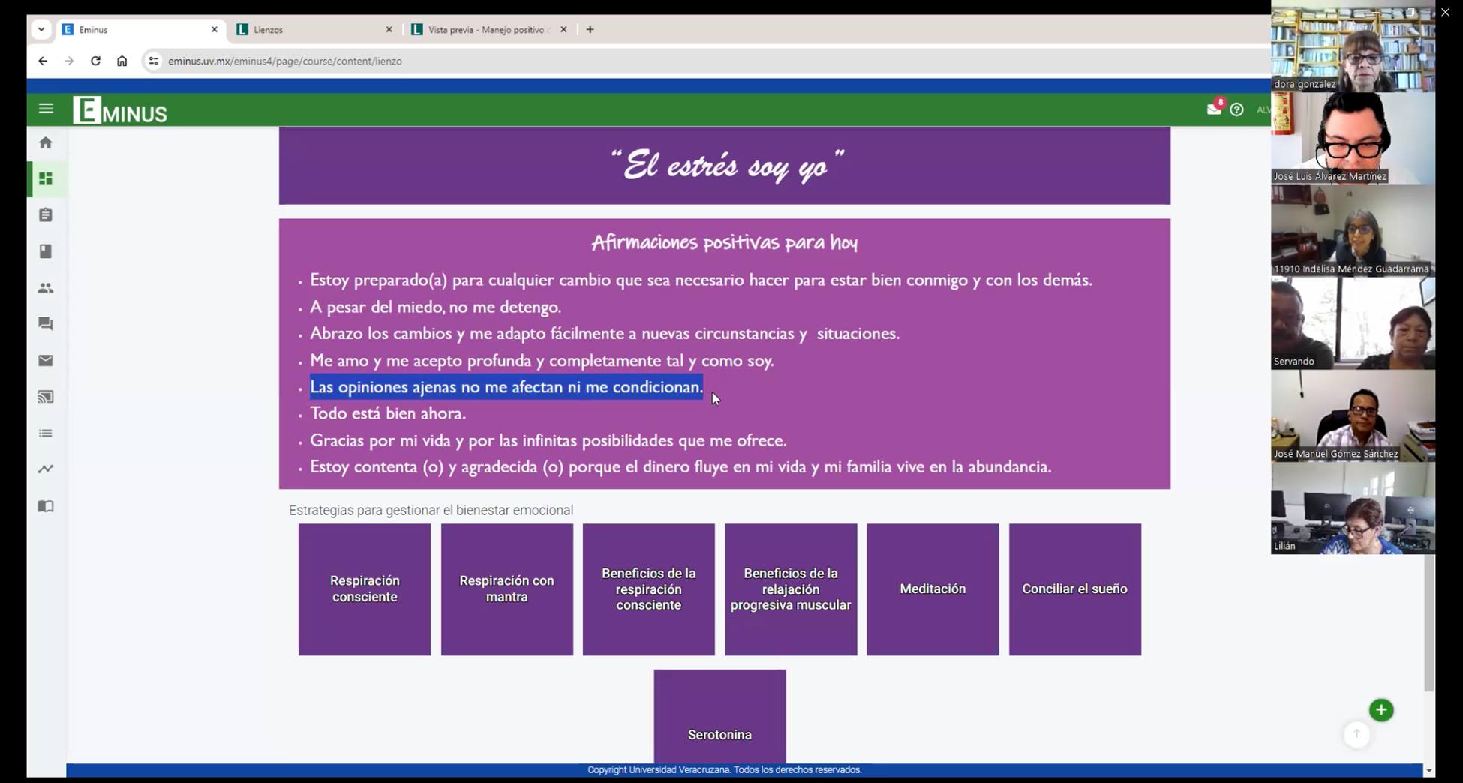
Task: Click the page vertical scrollbar
Action: click(x=1428, y=622)
